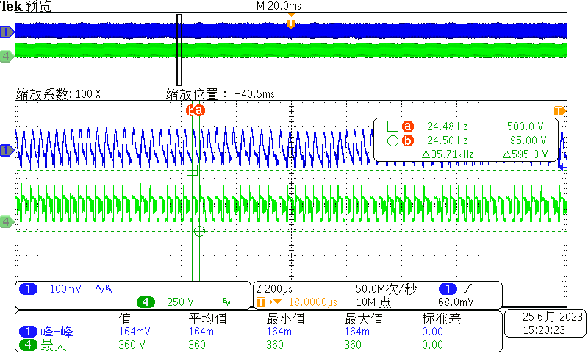Click red cursor b badge in readout
This screenshot has height=353, width=588.
(408, 140)
